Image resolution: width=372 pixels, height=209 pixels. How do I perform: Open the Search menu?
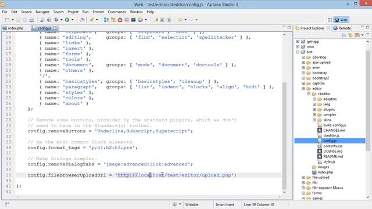58,12
